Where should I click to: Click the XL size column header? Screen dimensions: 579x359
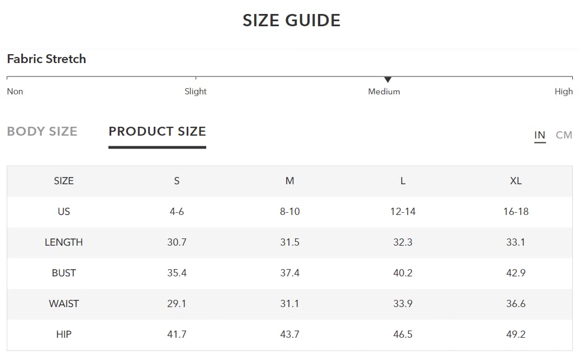[x=516, y=181]
